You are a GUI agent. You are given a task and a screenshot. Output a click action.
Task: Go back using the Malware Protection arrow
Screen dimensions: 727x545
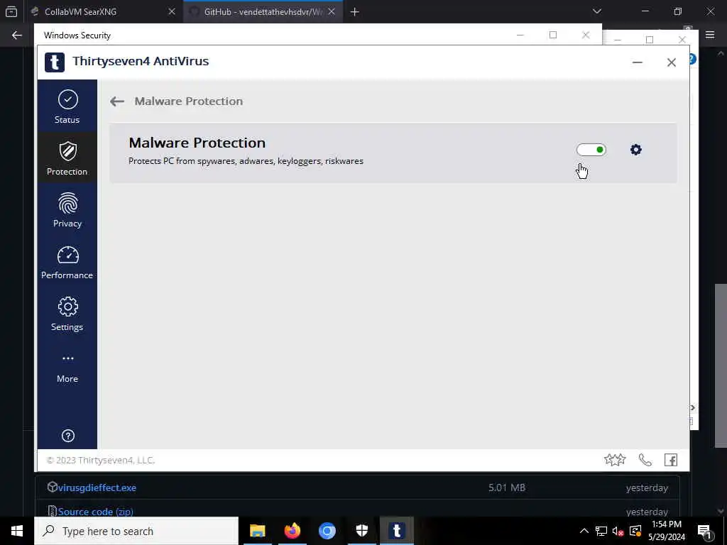point(117,101)
